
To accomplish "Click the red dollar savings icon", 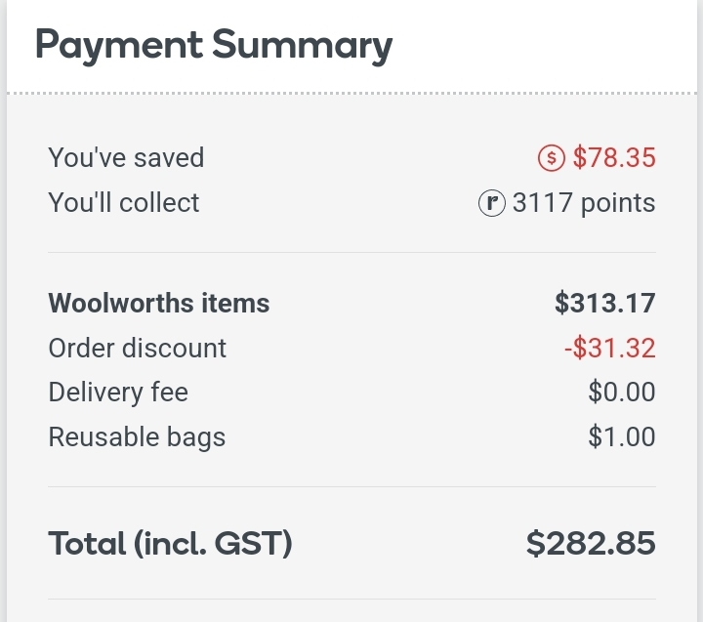I will [x=551, y=158].
